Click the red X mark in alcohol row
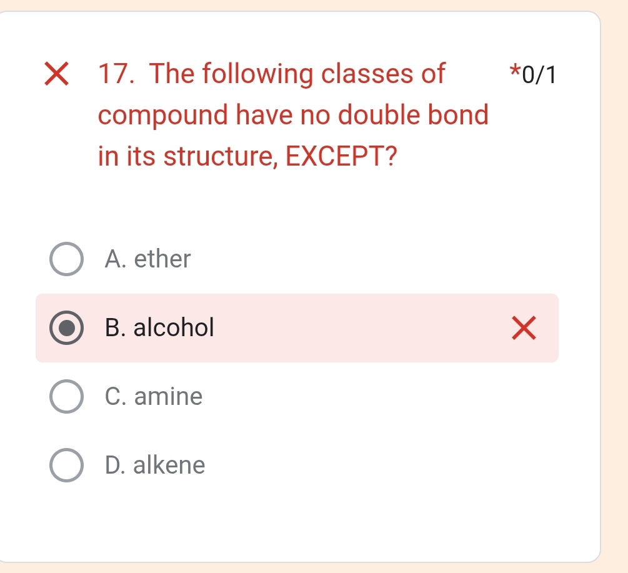The height and width of the screenshot is (573, 628). pos(523,329)
